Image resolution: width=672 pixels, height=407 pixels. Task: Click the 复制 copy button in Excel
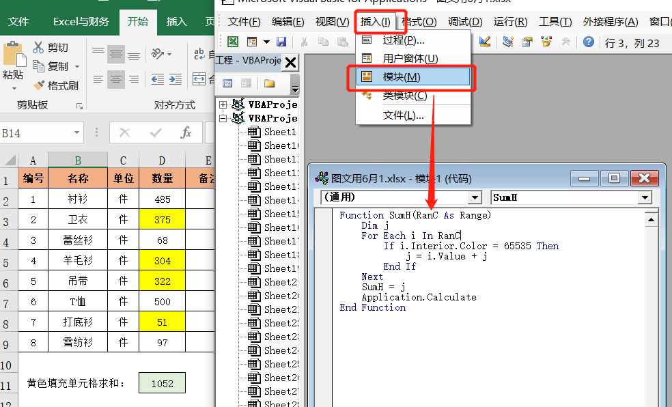(x=51, y=66)
